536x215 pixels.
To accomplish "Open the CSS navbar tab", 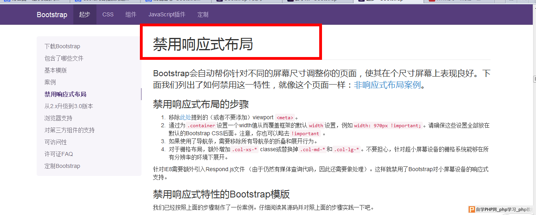I will tap(108, 15).
